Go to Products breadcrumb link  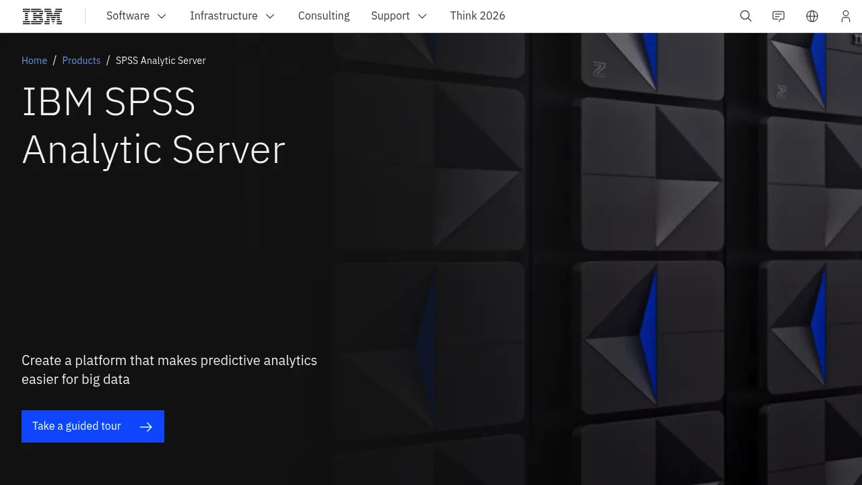pyautogui.click(x=81, y=61)
